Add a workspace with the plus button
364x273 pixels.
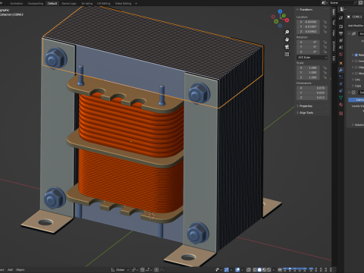point(136,4)
